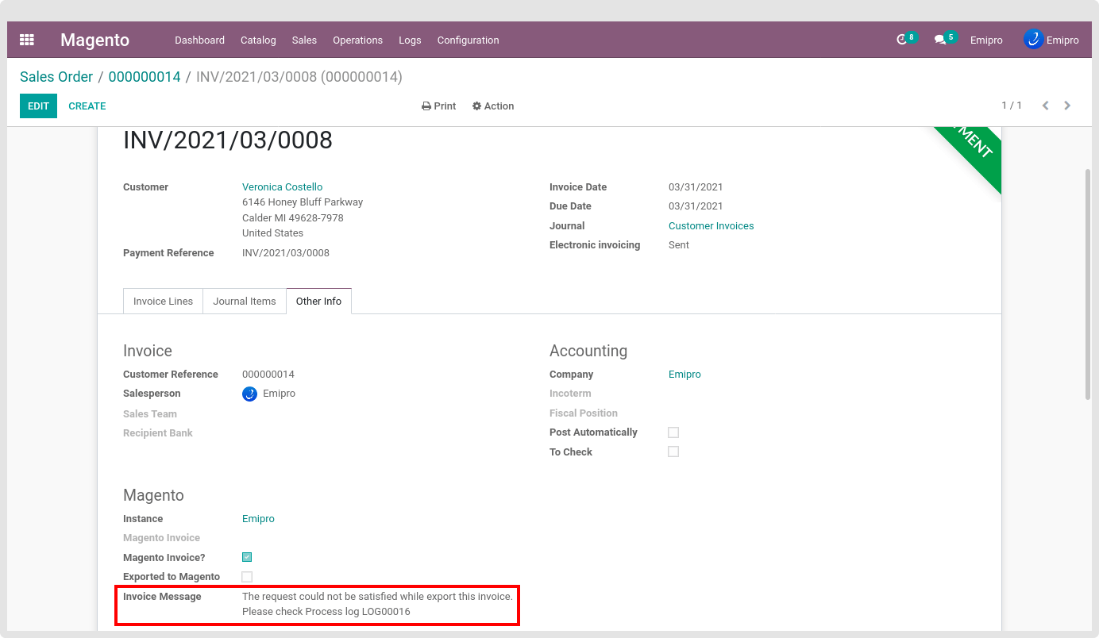Open the Sales Order breadcrumb link
The height and width of the screenshot is (638, 1099).
coord(56,77)
